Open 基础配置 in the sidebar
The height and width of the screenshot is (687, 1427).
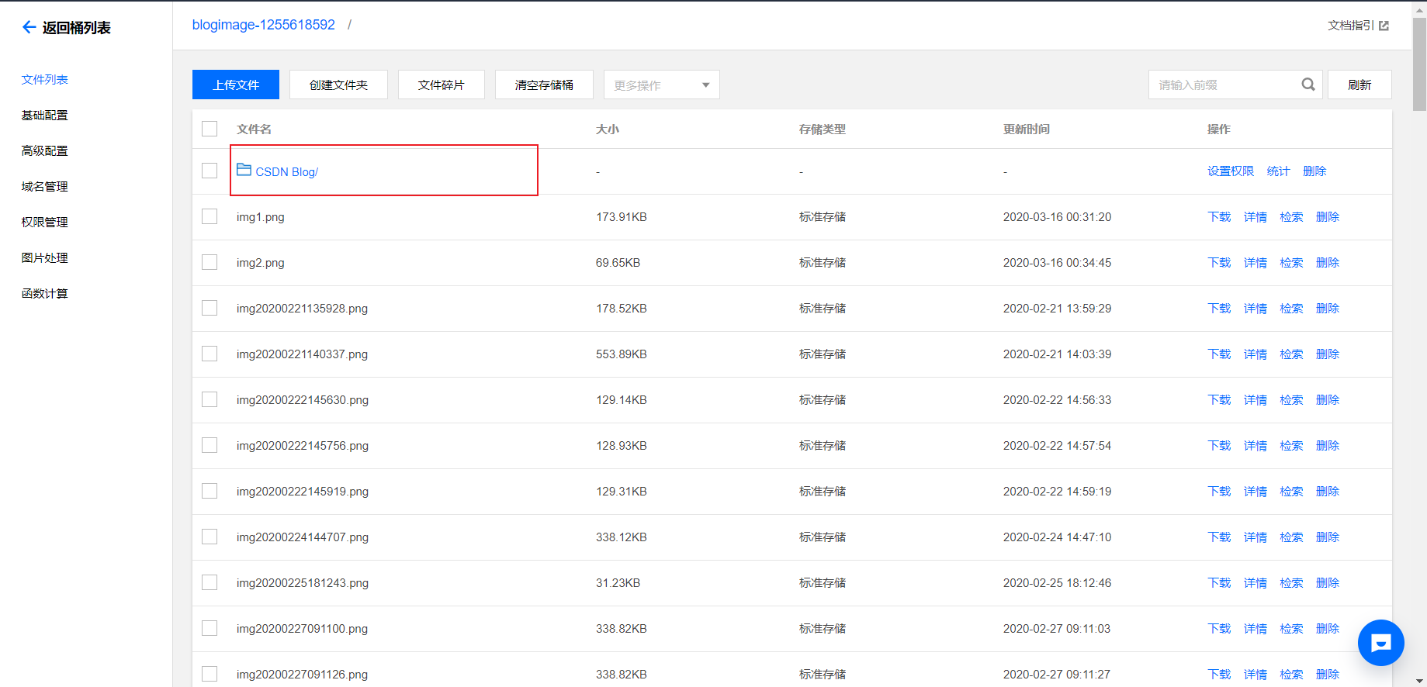(44, 115)
